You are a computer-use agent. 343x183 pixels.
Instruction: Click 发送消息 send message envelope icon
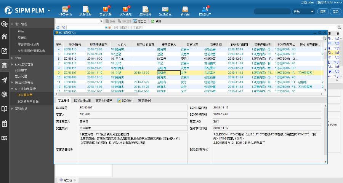pos(165,10)
